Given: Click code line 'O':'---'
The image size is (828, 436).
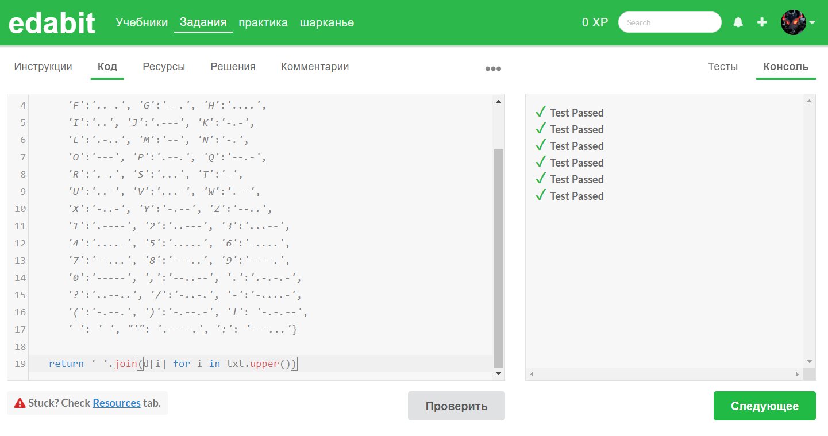Looking at the screenshot, I should pyautogui.click(x=167, y=157).
